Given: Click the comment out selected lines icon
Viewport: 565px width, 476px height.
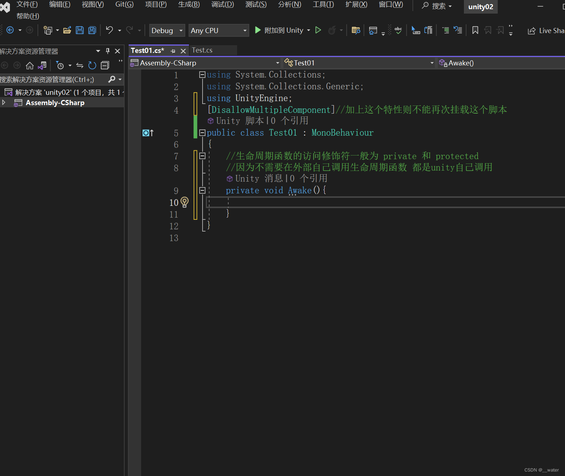Looking at the screenshot, I should (445, 30).
